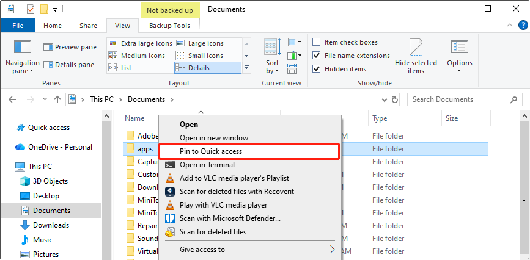Click Properties icon in quick access toolbar
The height and width of the screenshot is (260, 530).
click(x=31, y=9)
